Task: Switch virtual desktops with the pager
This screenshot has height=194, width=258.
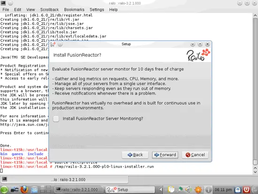Action: pyautogui.click(x=46, y=190)
